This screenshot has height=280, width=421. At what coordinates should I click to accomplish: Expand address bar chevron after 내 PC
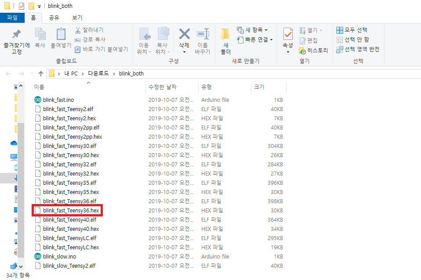click(x=83, y=74)
